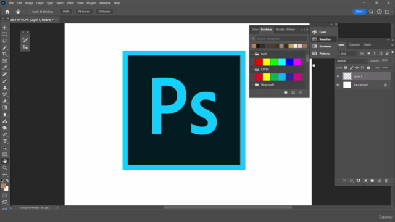Select the History Brush tool
The height and width of the screenshot is (222, 395).
[5, 94]
